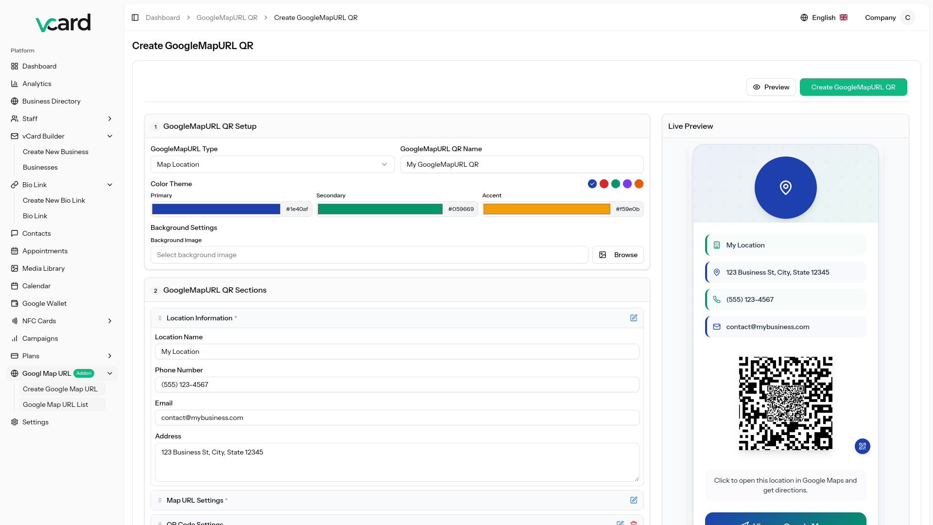Select the purple color theme preset
This screenshot has width=933, height=525.
[x=627, y=184]
